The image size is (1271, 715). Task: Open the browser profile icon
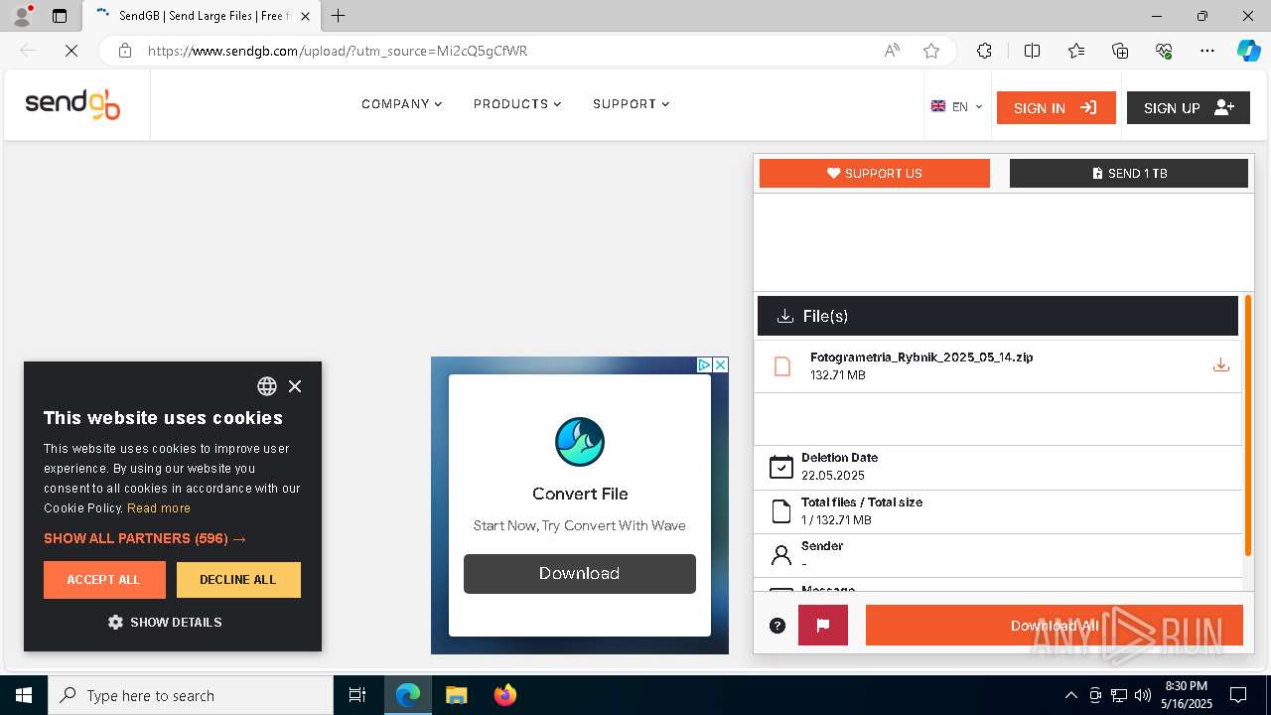(x=22, y=16)
